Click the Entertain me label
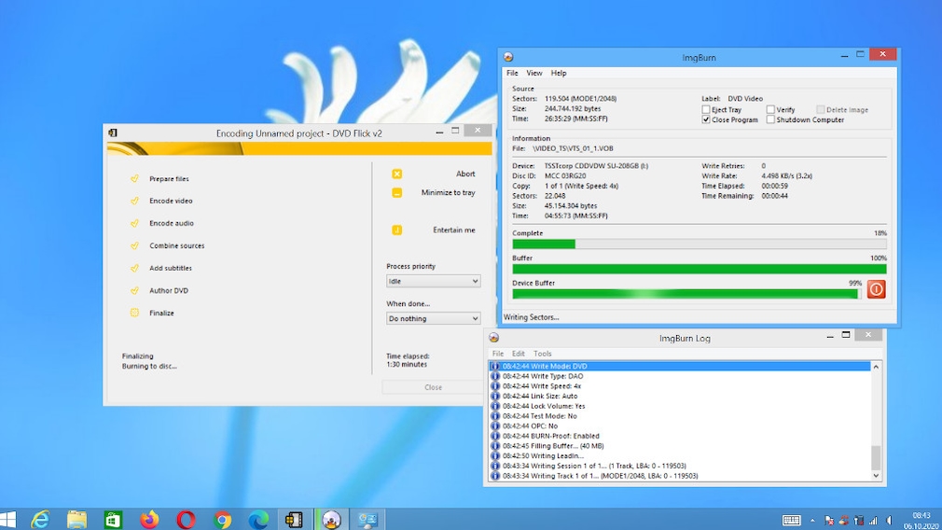 (454, 230)
